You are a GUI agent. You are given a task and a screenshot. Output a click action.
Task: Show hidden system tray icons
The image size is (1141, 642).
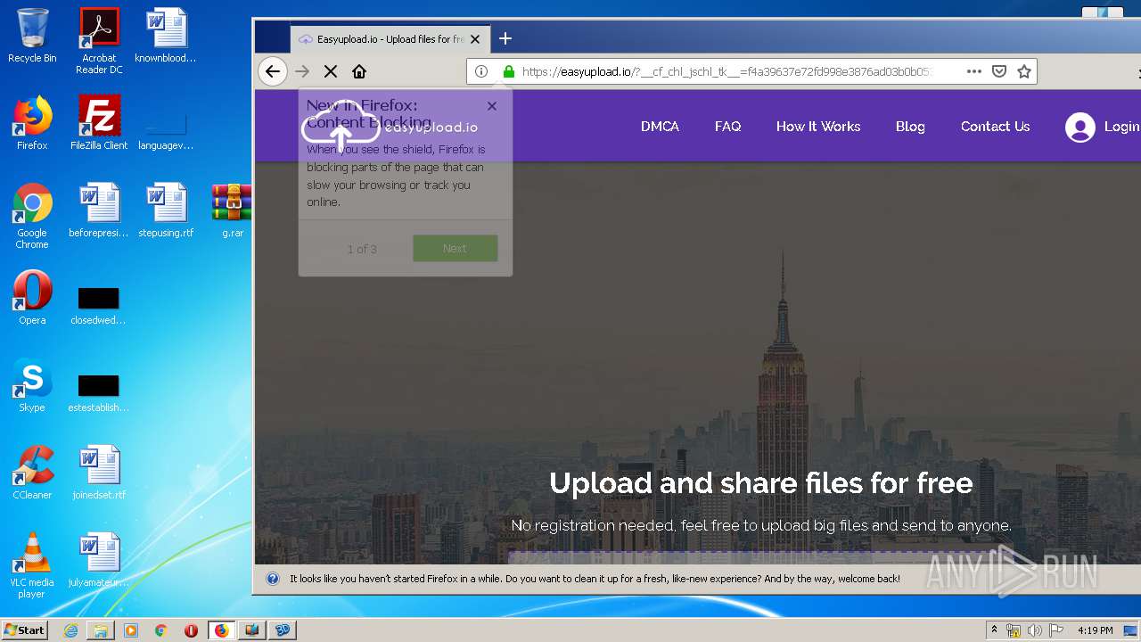(x=995, y=630)
